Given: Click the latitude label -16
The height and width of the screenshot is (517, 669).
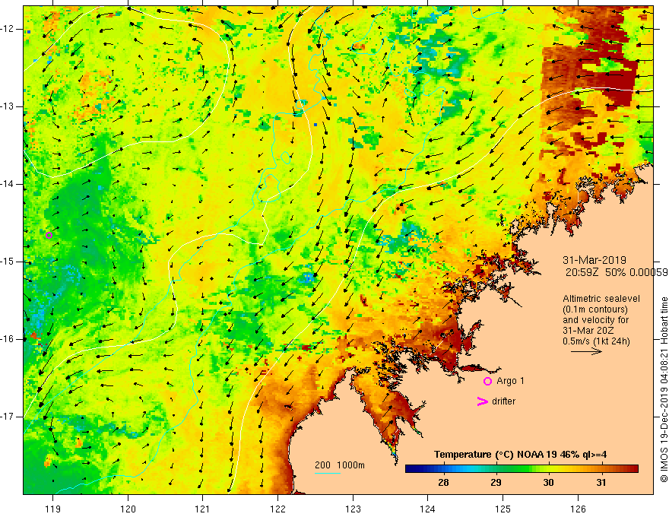Looking at the screenshot, I should pos(8,340).
